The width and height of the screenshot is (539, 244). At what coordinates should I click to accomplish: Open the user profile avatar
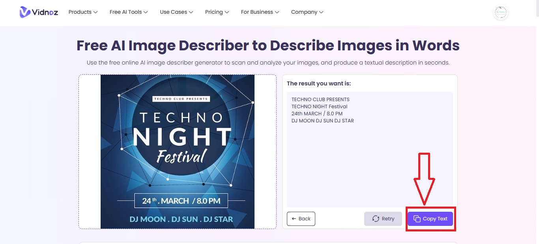(501, 13)
